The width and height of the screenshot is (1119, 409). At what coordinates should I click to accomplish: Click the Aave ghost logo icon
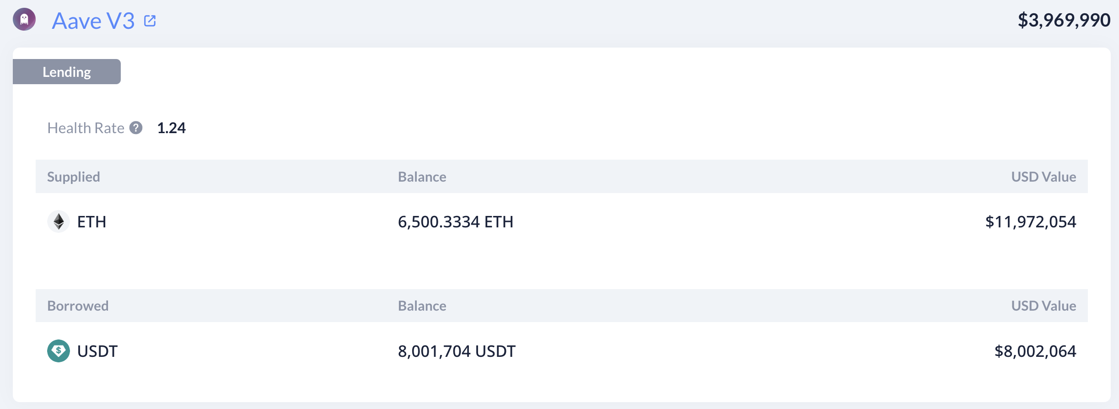tap(24, 19)
